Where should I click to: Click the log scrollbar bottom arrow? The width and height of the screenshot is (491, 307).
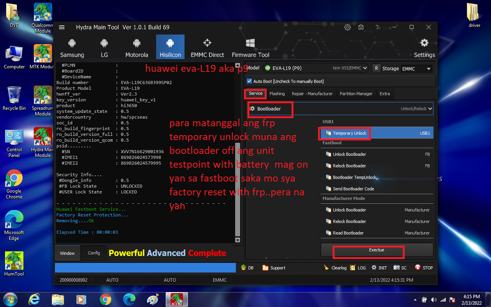237,240
